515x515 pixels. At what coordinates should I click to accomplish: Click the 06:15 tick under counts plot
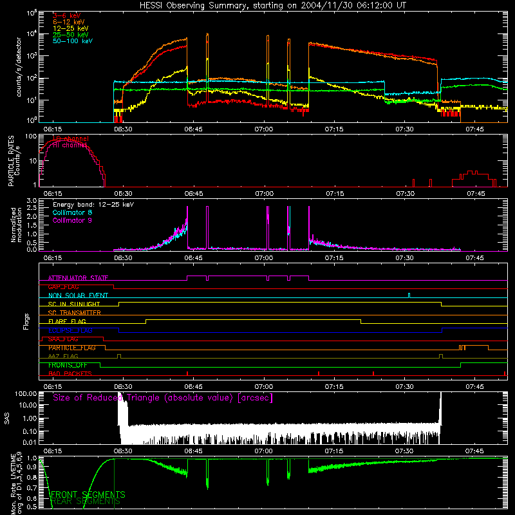(53, 129)
